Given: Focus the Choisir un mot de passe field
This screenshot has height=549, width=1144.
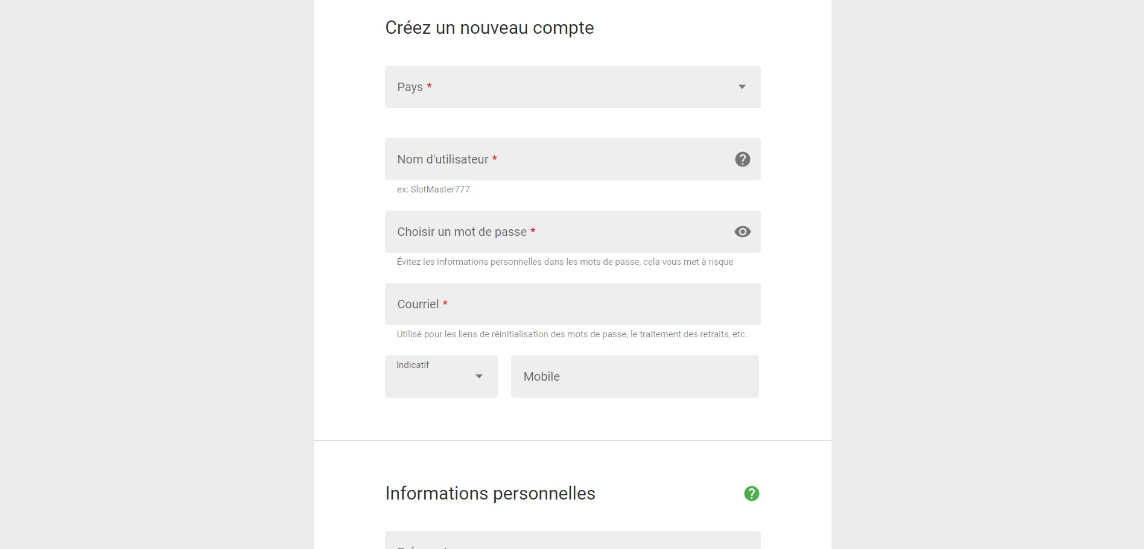Looking at the screenshot, I should 573,232.
